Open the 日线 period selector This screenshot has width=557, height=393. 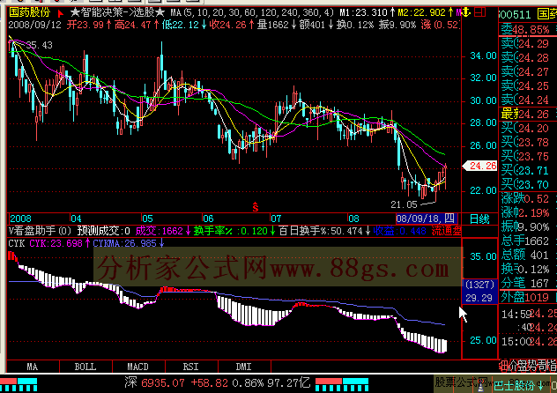(x=479, y=219)
